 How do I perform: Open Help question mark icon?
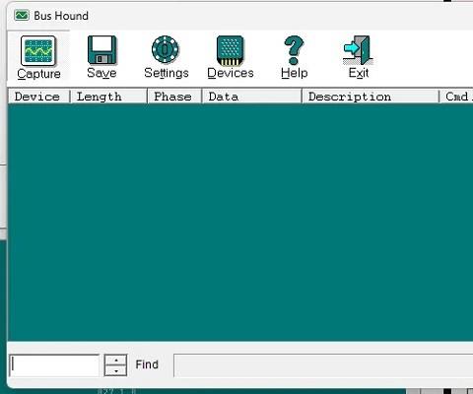click(x=294, y=50)
